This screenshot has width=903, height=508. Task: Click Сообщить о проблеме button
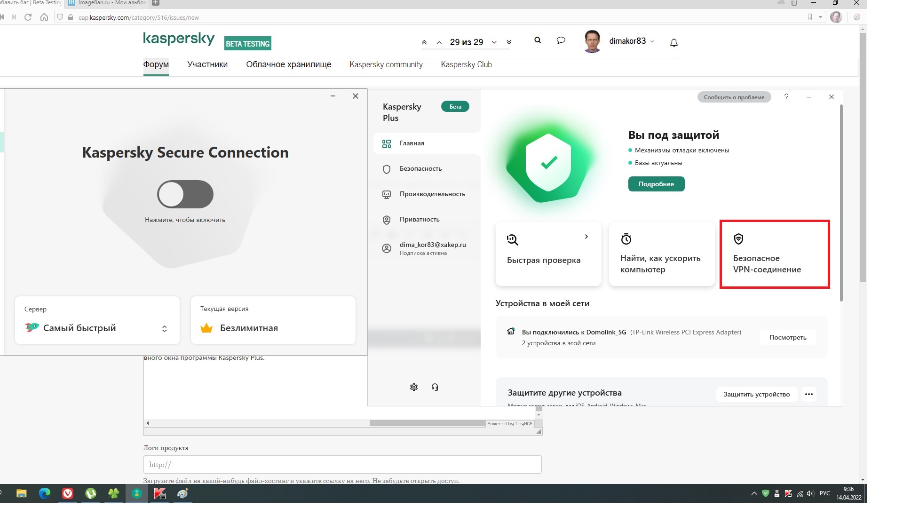pos(734,97)
